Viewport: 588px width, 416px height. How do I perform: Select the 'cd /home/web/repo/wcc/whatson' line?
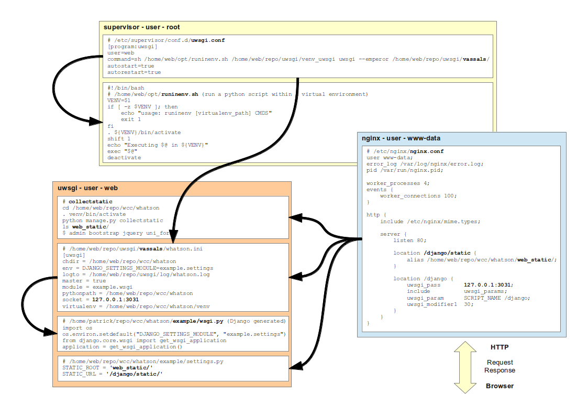pyautogui.click(x=110, y=208)
